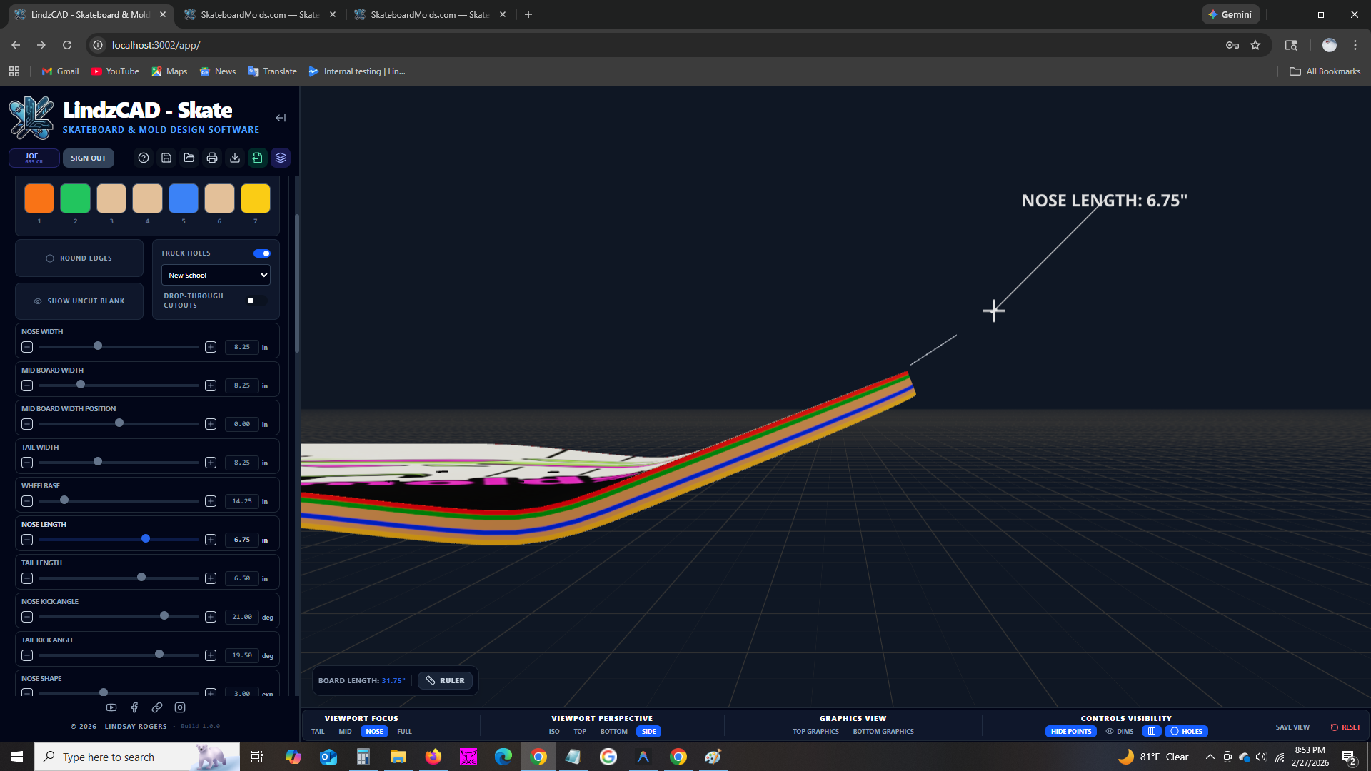1371x771 pixels.
Task: Click the save project icon
Action: (166, 158)
